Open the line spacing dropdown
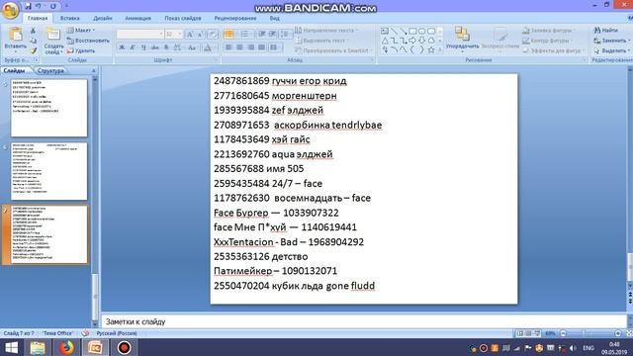 point(286,35)
